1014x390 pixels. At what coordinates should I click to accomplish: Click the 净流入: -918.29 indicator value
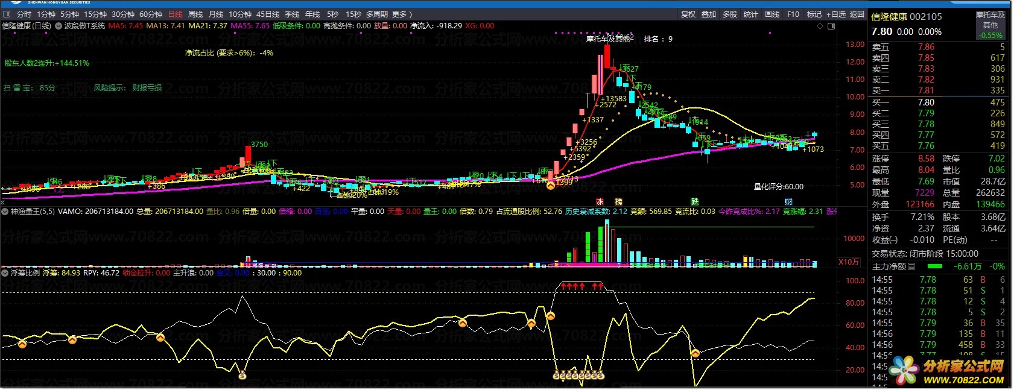[x=436, y=26]
